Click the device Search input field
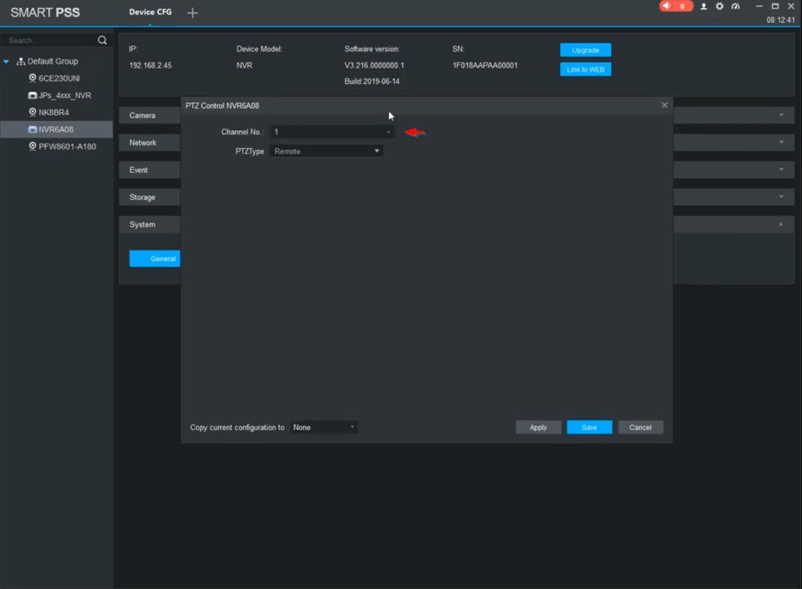802x589 pixels. point(50,40)
